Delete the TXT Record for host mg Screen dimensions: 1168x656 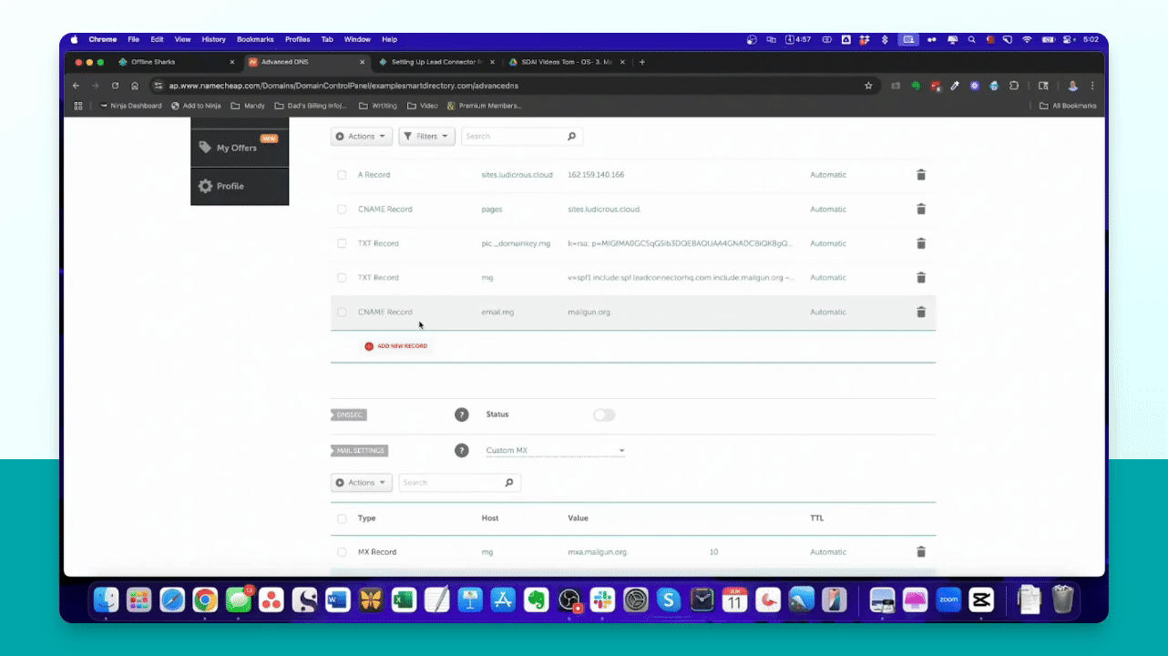pos(921,278)
